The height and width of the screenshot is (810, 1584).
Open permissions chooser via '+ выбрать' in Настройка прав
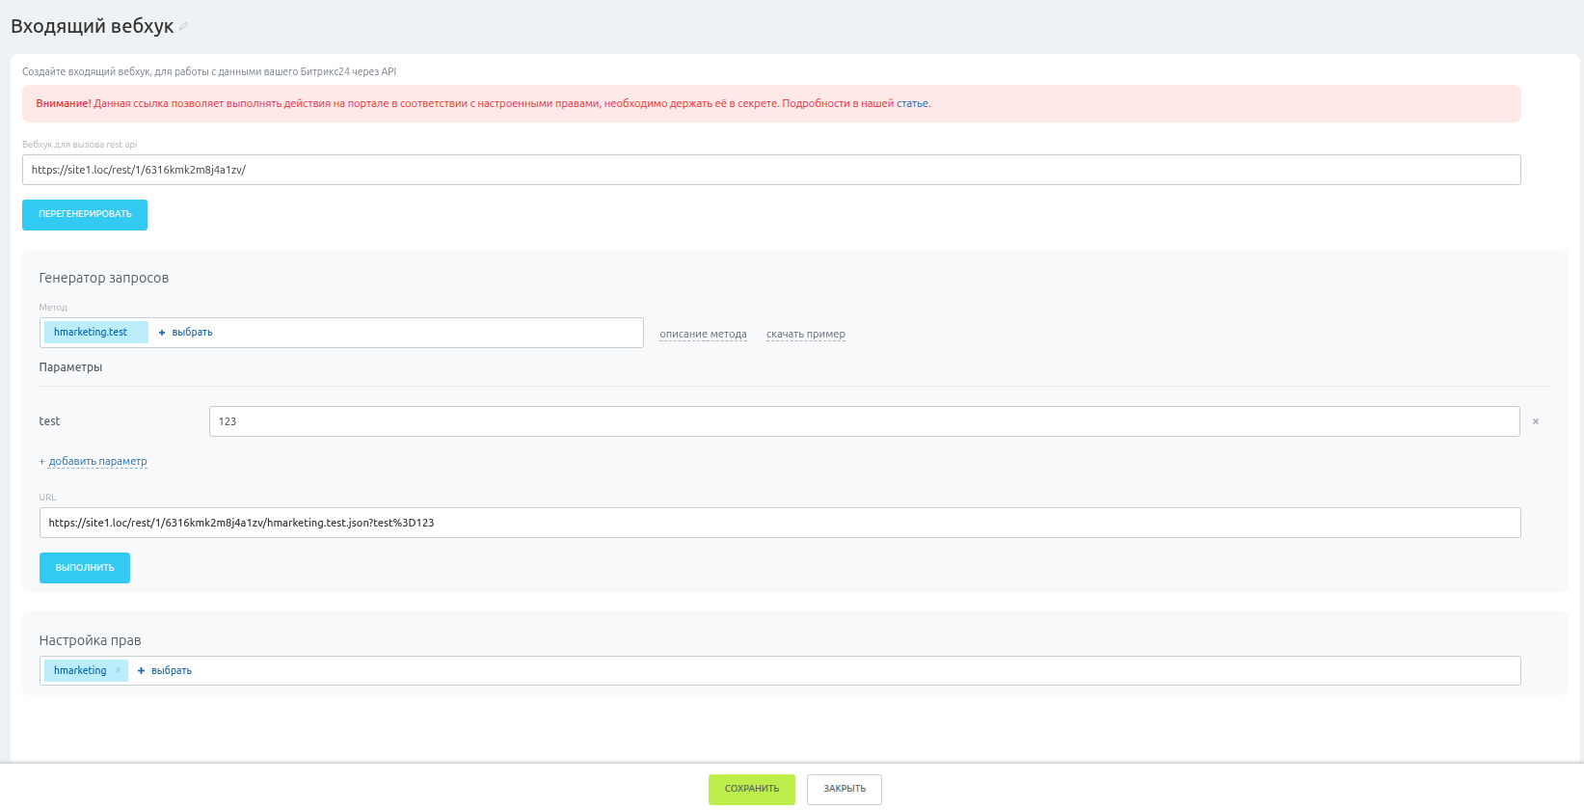tap(165, 671)
